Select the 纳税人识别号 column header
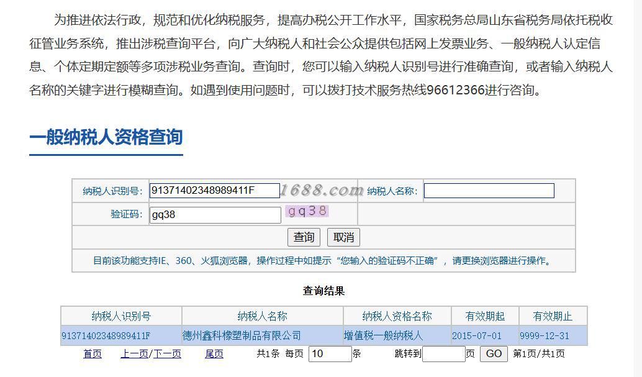Image resolution: width=642 pixels, height=377 pixels. pyautogui.click(x=121, y=316)
